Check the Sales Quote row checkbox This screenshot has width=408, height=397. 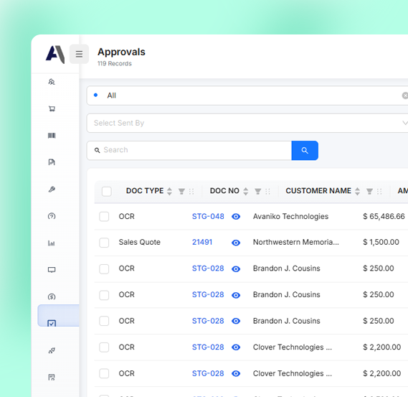pos(104,243)
